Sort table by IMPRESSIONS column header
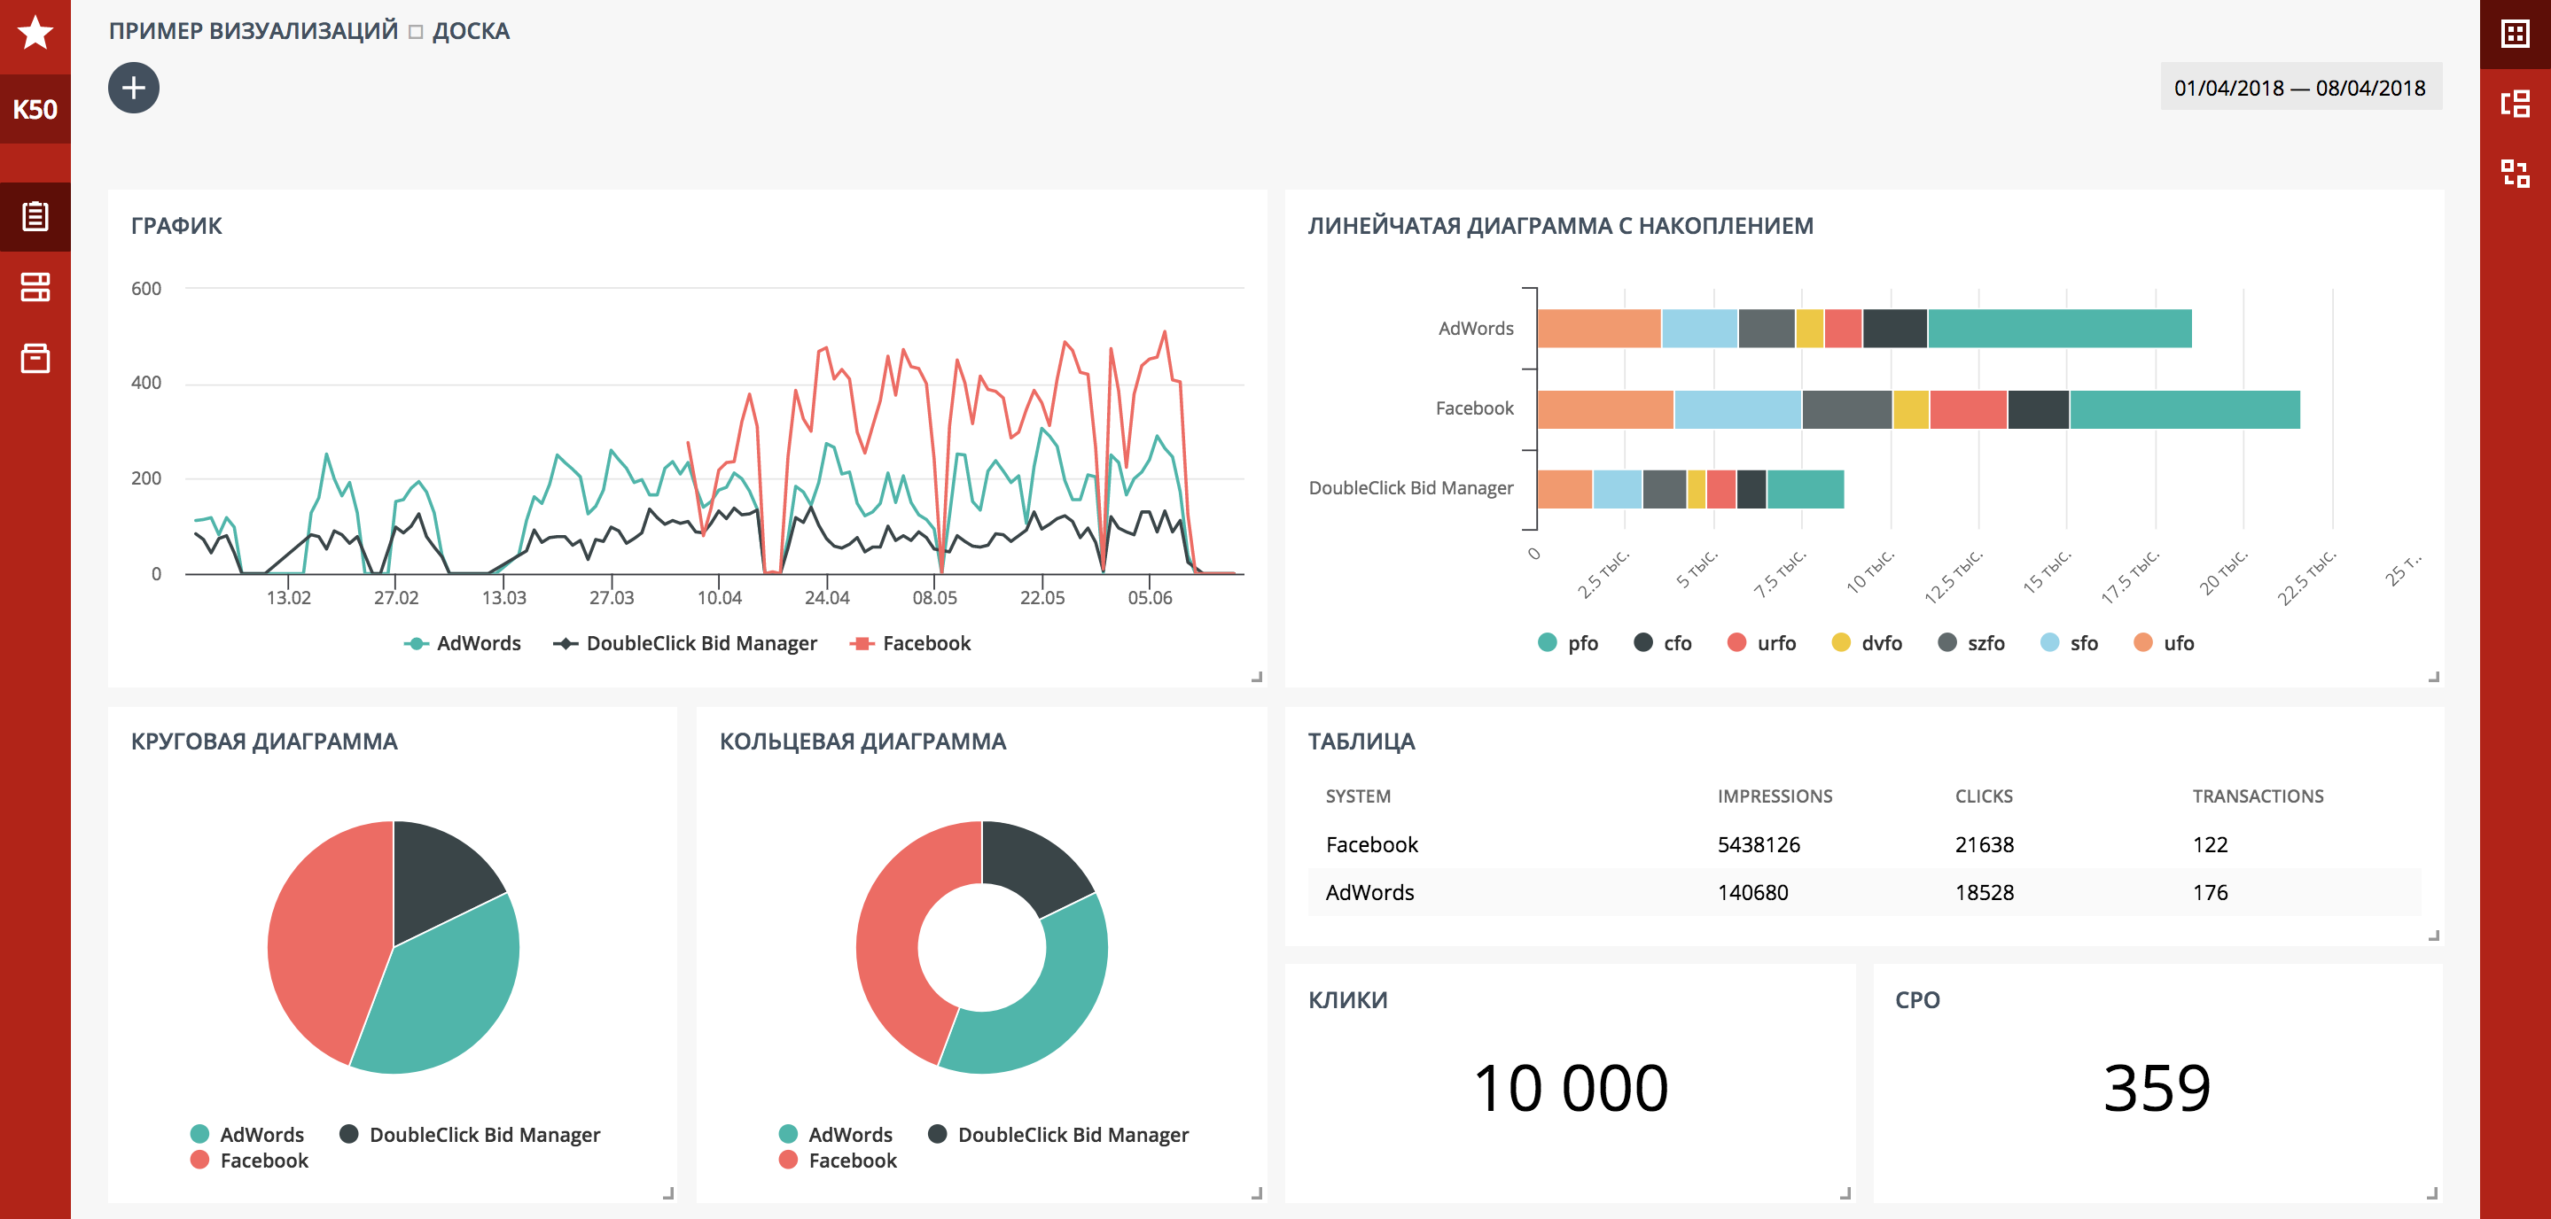The height and width of the screenshot is (1219, 2551). pos(1775,796)
